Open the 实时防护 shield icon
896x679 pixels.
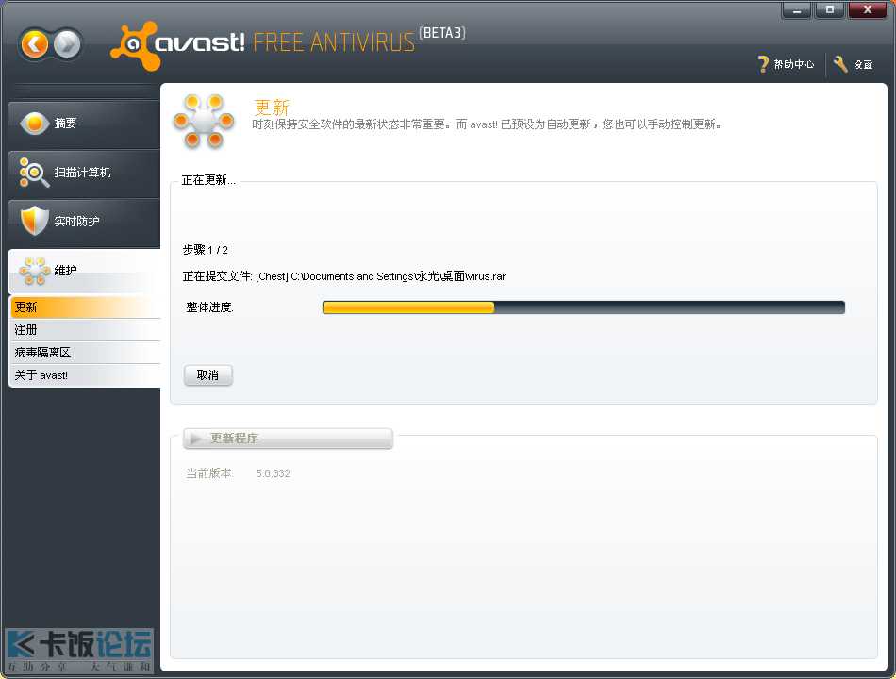(x=34, y=221)
